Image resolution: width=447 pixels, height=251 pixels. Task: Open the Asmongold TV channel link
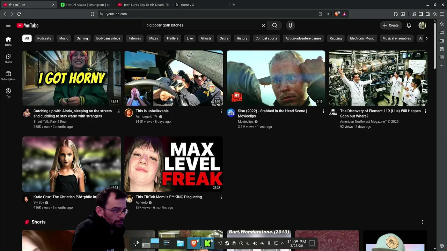146,116
